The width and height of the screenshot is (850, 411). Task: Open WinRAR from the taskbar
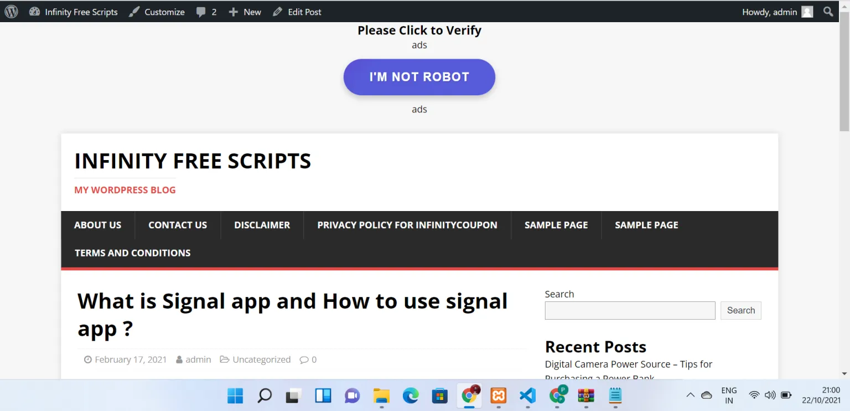click(586, 395)
